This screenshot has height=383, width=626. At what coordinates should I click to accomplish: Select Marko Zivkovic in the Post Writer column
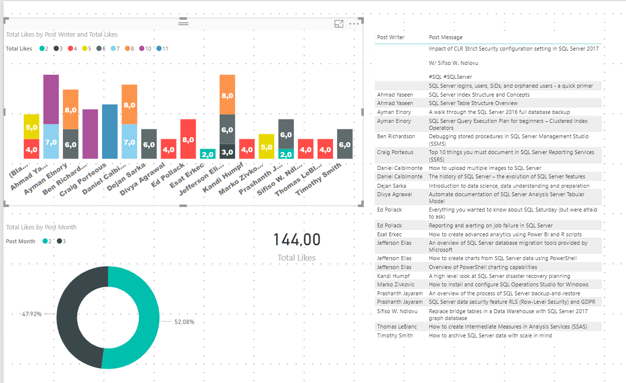(x=396, y=284)
